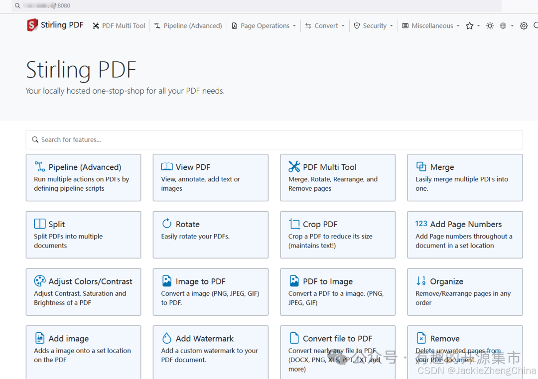The image size is (538, 379).
Task: Click the PDF Multi Tool card icon
Action: [x=294, y=166]
